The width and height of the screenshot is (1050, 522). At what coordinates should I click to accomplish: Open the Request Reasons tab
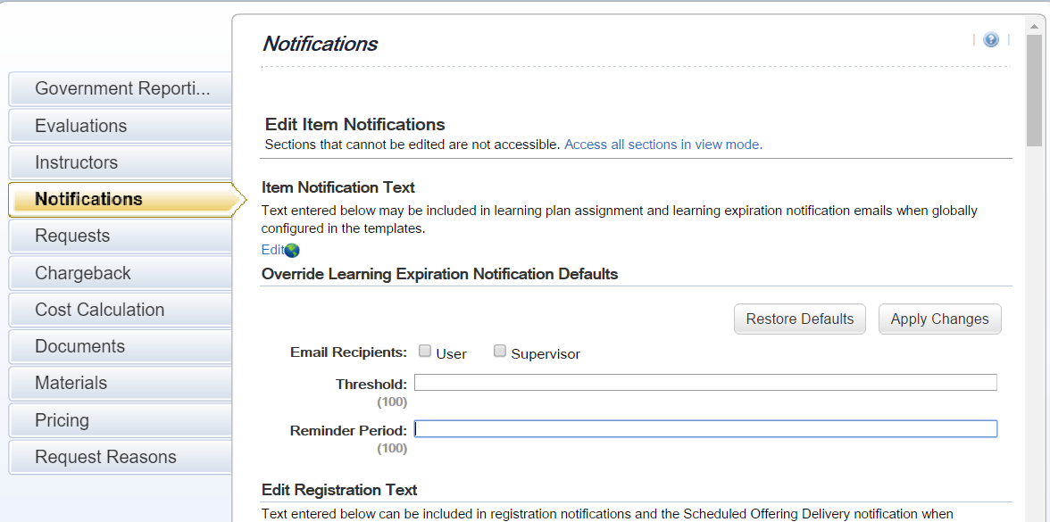[x=121, y=457]
